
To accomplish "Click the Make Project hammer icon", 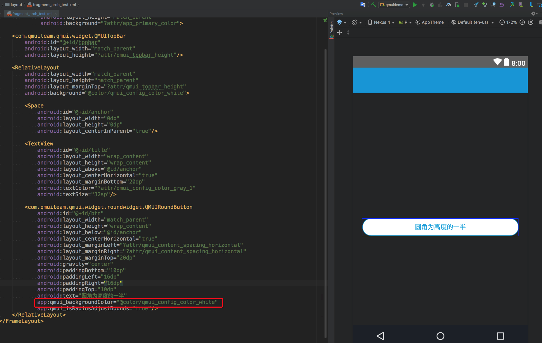I will click(x=373, y=5).
